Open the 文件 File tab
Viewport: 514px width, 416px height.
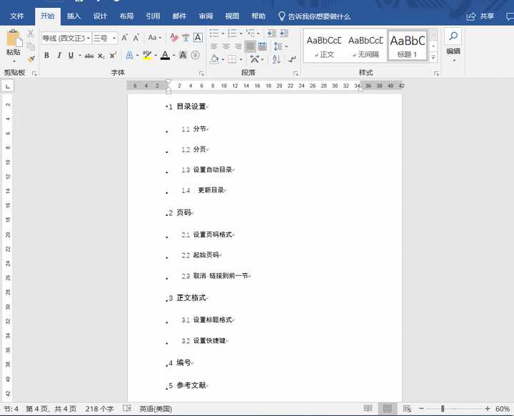[x=17, y=16]
